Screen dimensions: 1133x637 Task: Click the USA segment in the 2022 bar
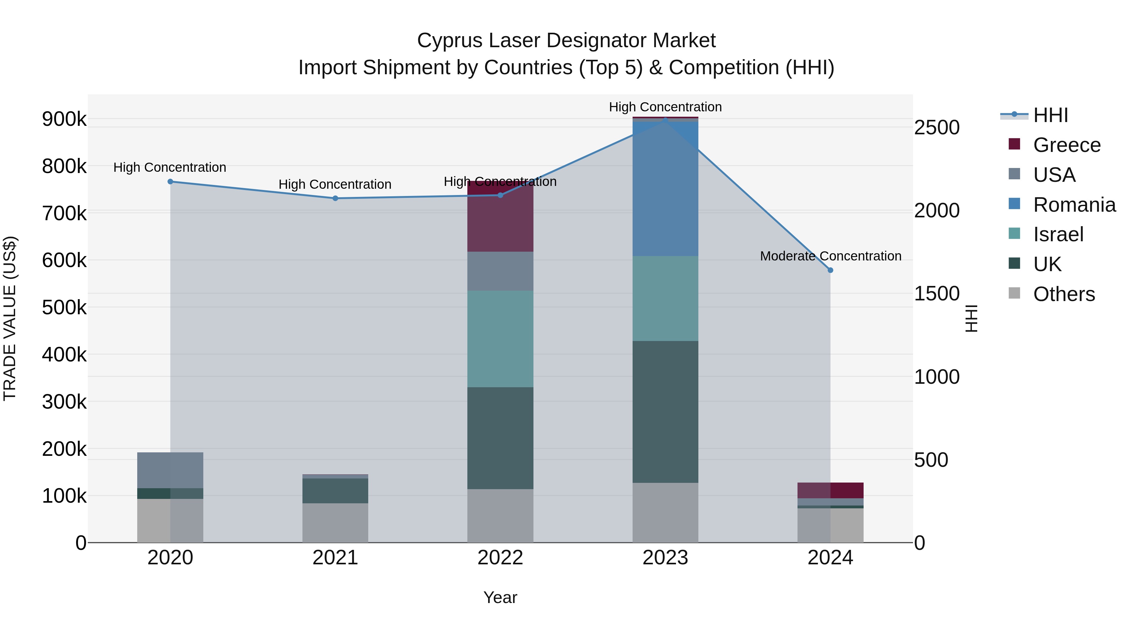click(500, 271)
